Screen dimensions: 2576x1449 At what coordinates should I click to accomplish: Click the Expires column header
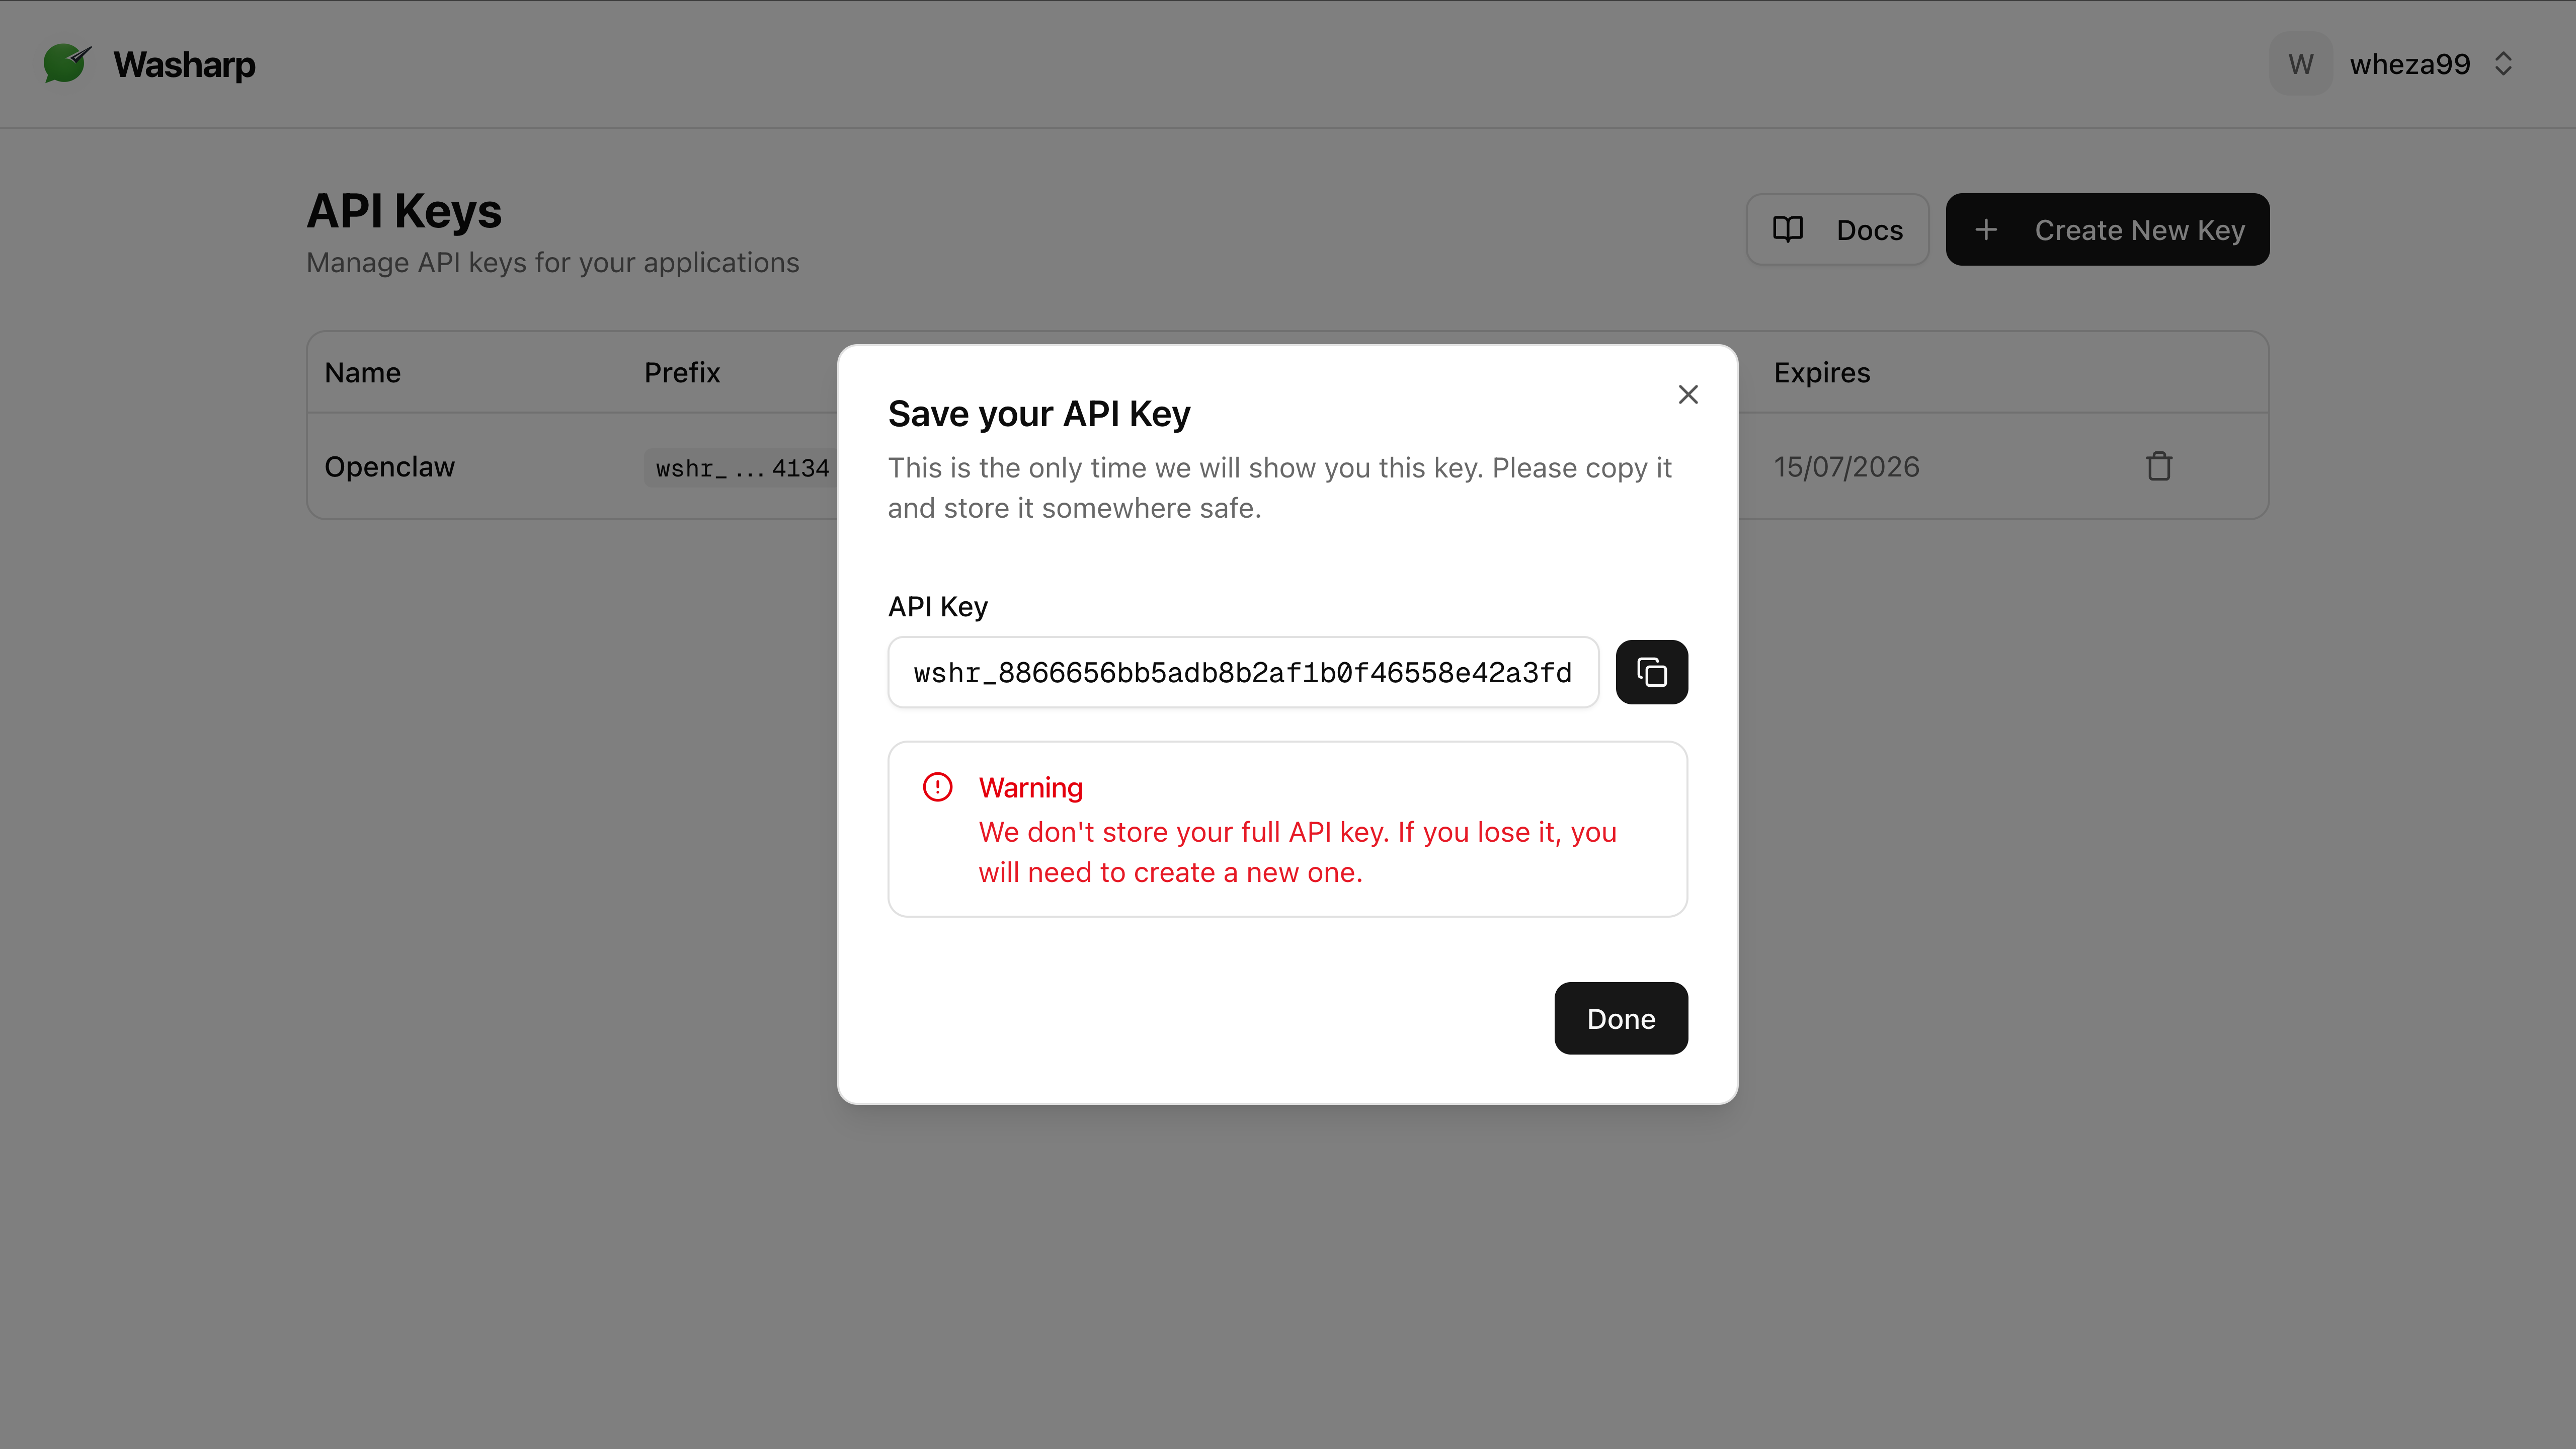pyautogui.click(x=1821, y=372)
